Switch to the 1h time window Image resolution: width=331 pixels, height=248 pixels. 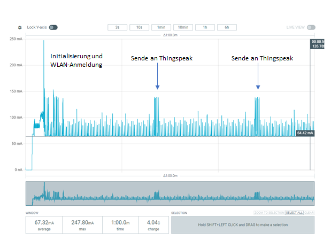point(205,27)
